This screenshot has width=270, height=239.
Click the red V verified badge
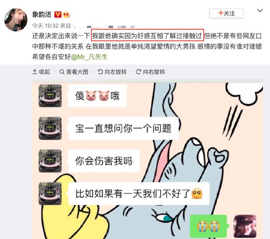click(x=58, y=14)
